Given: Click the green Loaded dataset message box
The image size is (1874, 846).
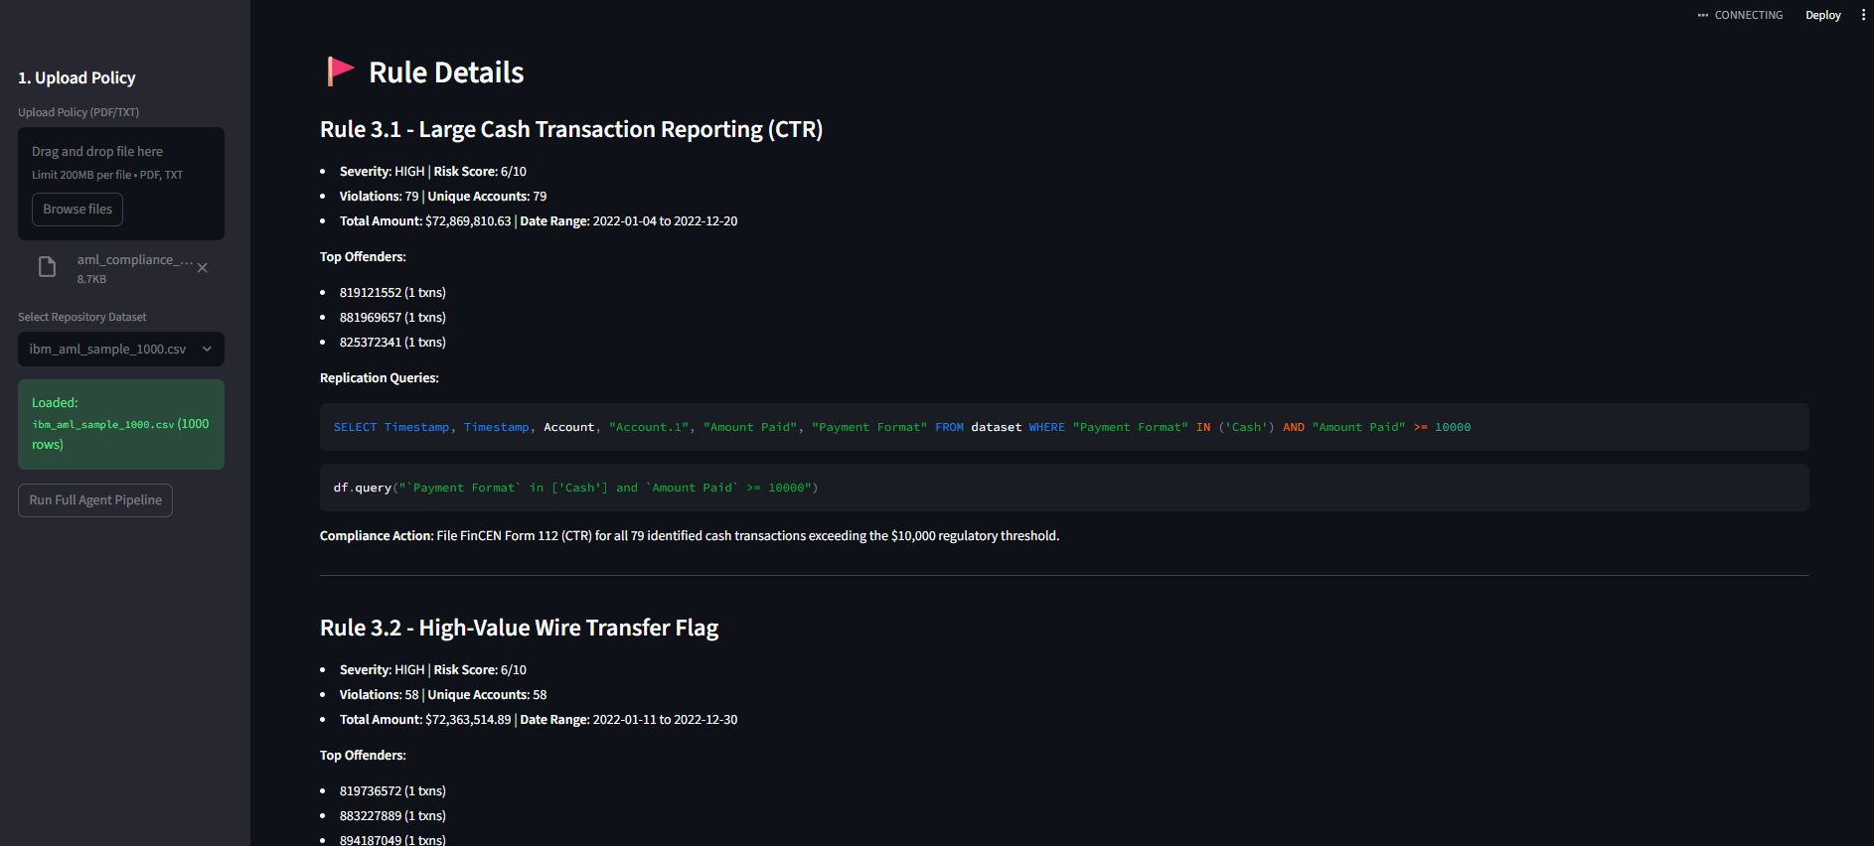Looking at the screenshot, I should point(121,424).
